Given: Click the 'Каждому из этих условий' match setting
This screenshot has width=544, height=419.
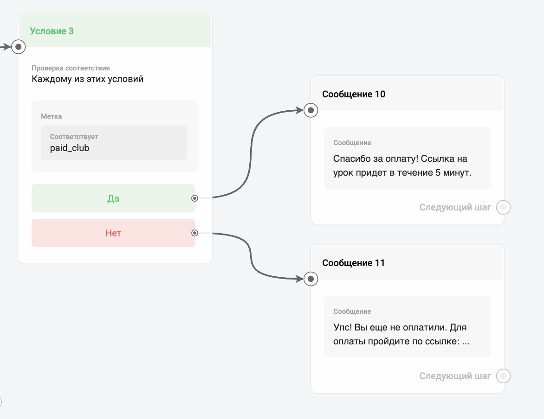Looking at the screenshot, I should coord(87,79).
